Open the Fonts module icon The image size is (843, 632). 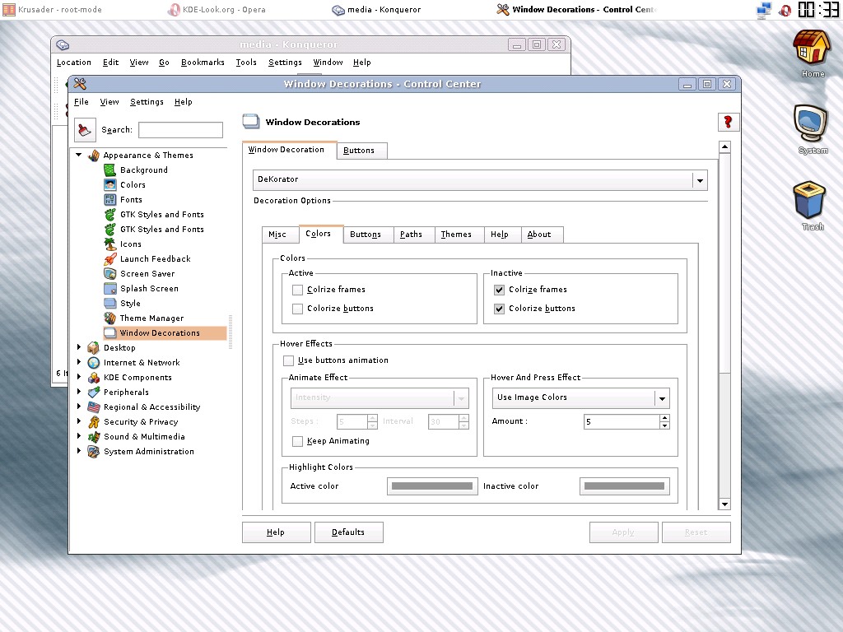(x=109, y=199)
